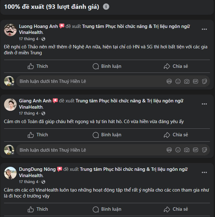Open the options menu on Luong Hoang Anh's review

204,29
